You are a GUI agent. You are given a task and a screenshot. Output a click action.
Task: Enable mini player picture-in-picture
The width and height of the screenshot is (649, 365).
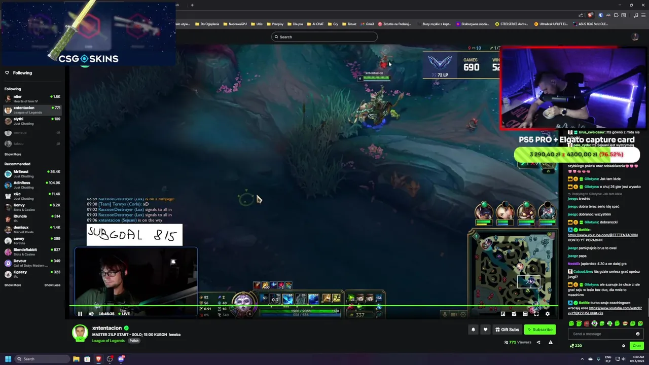(503, 314)
